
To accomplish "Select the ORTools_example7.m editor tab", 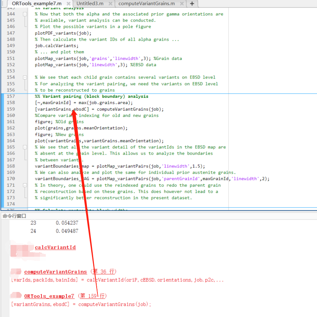I will (x=37, y=4).
